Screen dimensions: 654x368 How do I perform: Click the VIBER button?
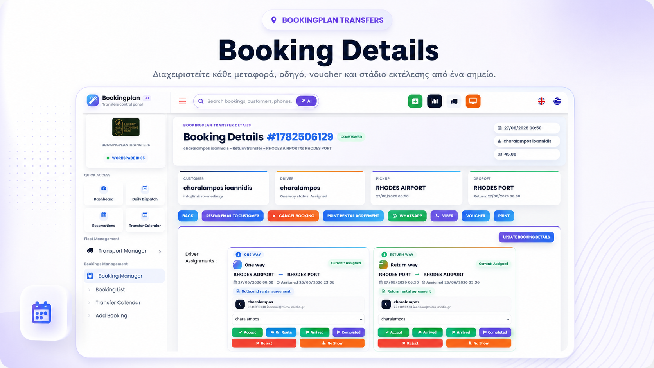point(444,216)
